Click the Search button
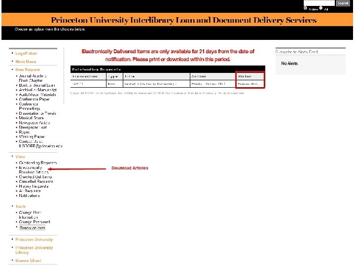Screen dimensions: 355x266 click(343, 3)
